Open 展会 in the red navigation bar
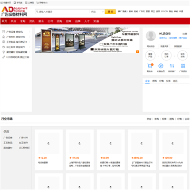This screenshot has height=190, width=190. coord(41,21)
